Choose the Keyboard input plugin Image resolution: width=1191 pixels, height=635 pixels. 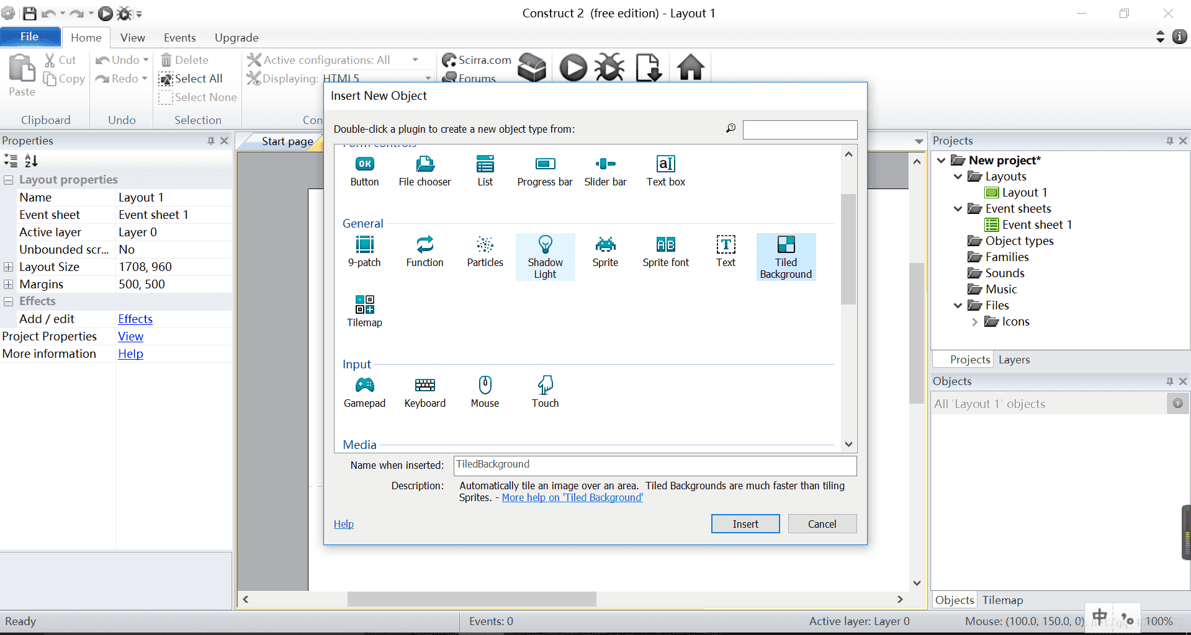[x=425, y=392]
